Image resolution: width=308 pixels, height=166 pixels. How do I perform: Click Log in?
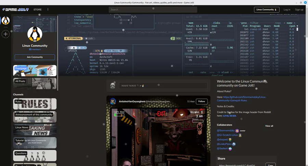287,10
